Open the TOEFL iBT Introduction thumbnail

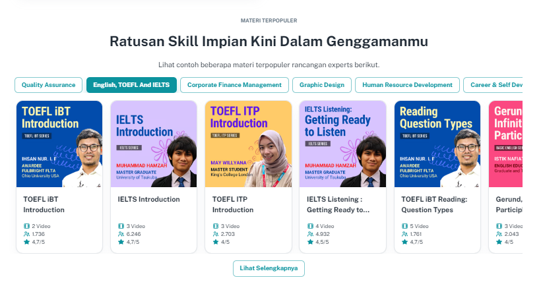coord(59,144)
